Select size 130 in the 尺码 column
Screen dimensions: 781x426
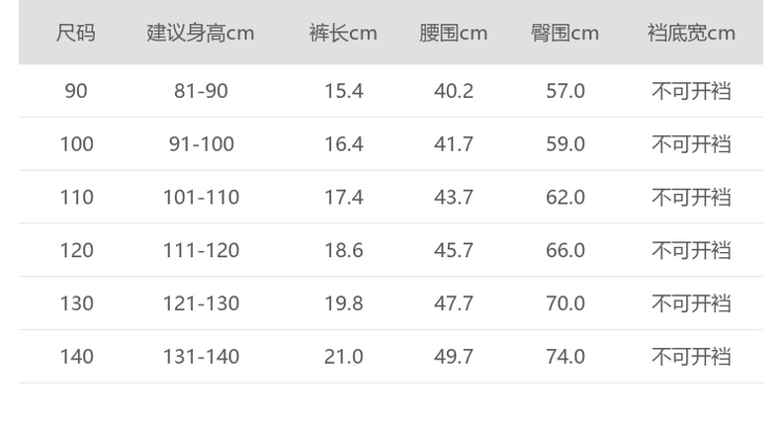pyautogui.click(x=76, y=303)
